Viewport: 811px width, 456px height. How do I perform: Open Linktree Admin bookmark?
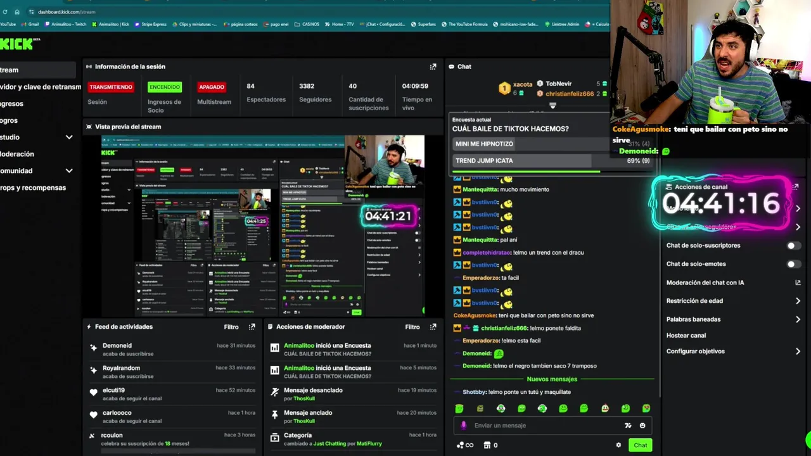coord(561,24)
